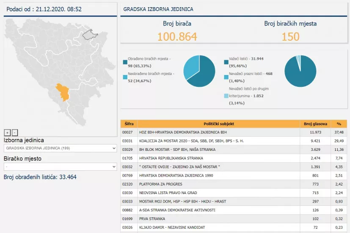Click the processed polling stations pie chart
The height and width of the screenshot is (233, 350).
coord(199,71)
